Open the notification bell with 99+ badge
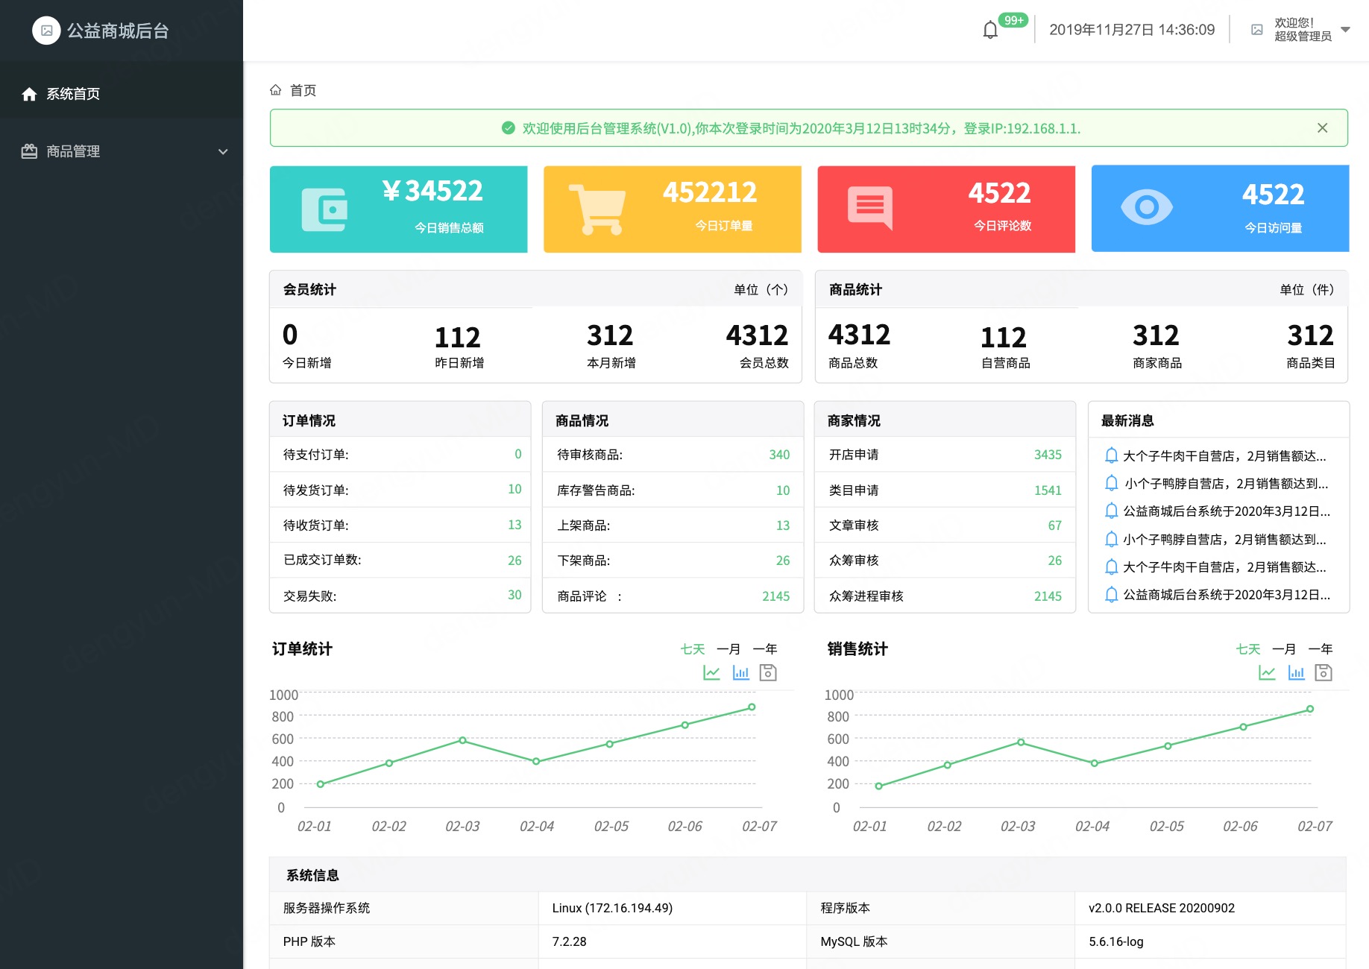1369x969 pixels. tap(990, 30)
